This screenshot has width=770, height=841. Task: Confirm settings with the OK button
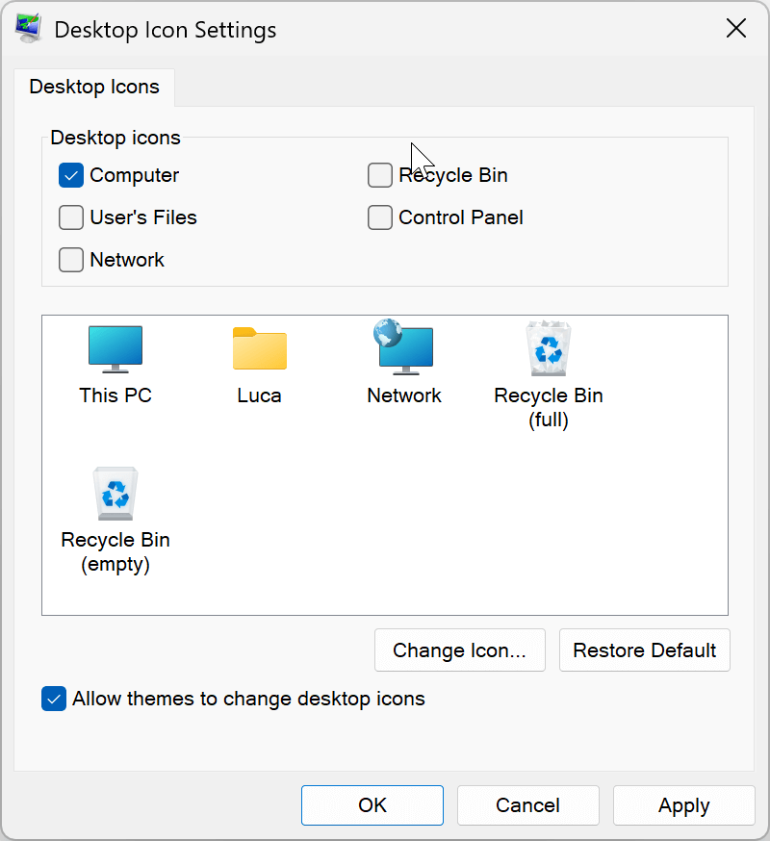372,805
